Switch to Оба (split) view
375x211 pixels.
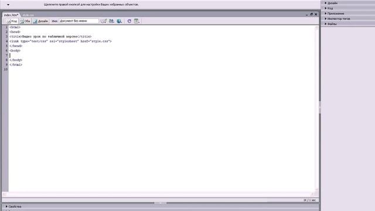pyautogui.click(x=25, y=21)
